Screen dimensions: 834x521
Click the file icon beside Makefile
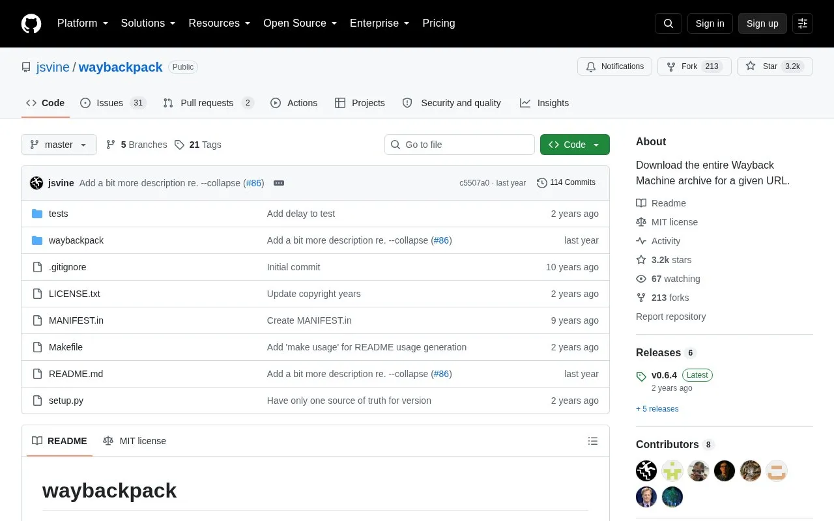coord(37,347)
